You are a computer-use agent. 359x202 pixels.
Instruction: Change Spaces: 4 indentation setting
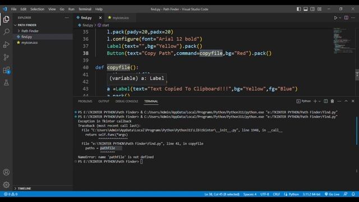250,194
